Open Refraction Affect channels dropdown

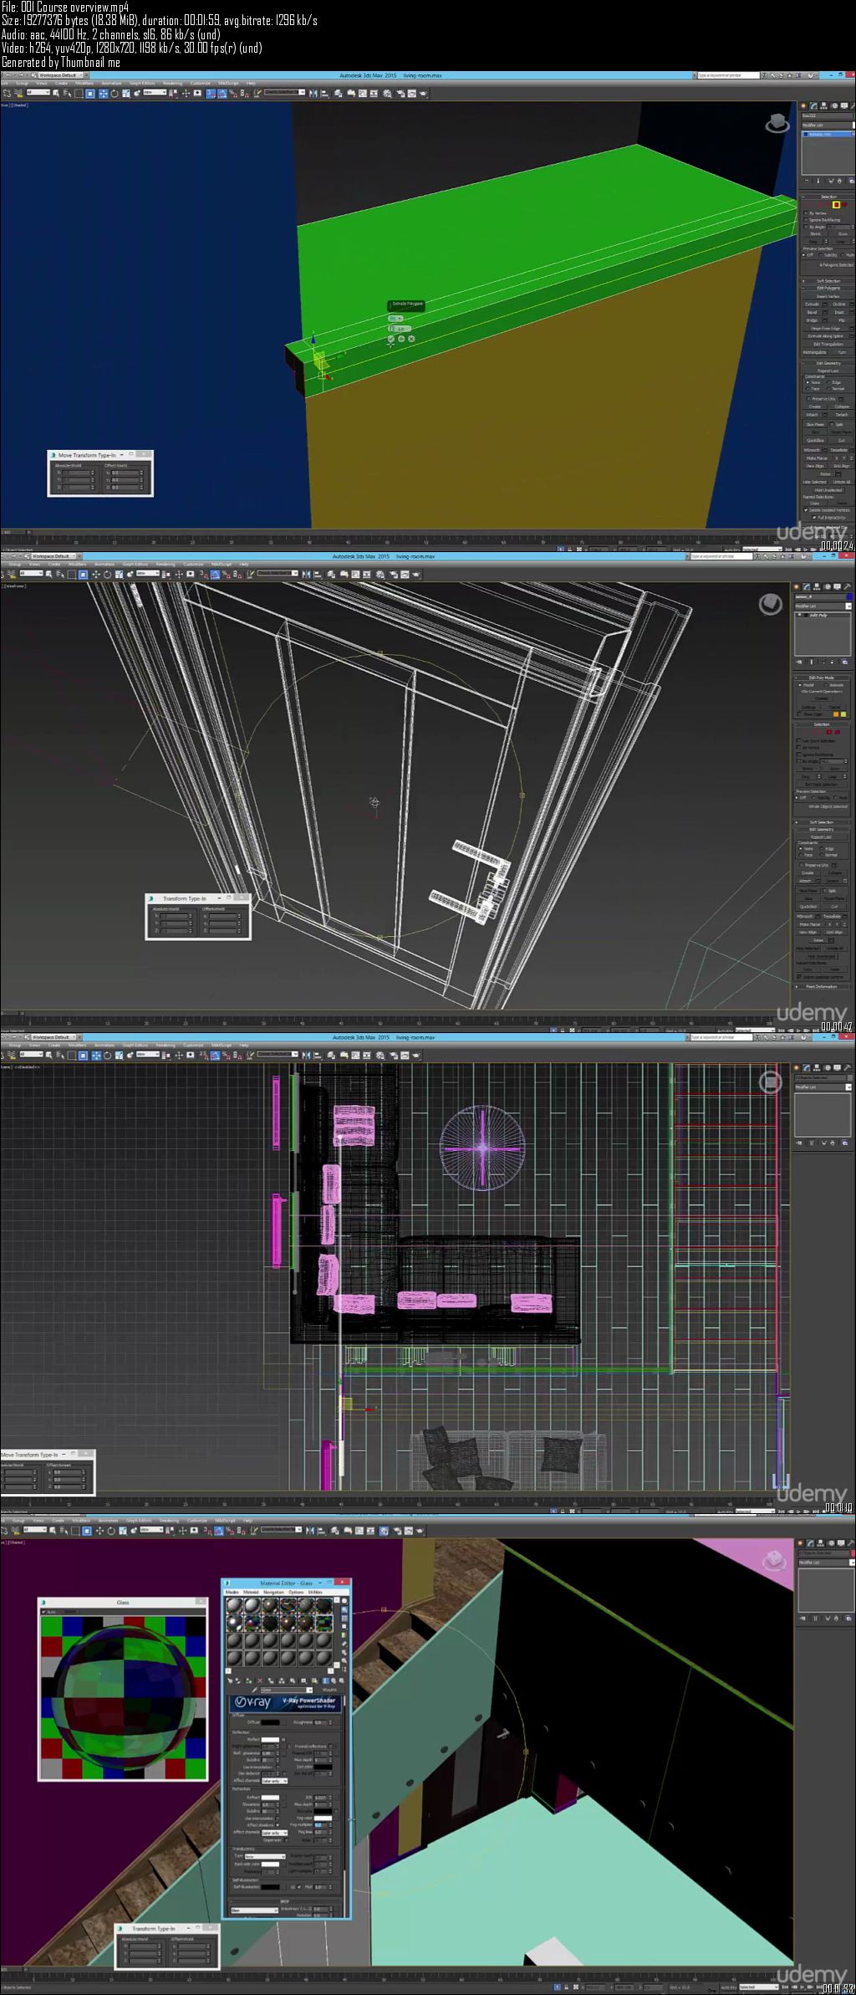coord(275,1833)
